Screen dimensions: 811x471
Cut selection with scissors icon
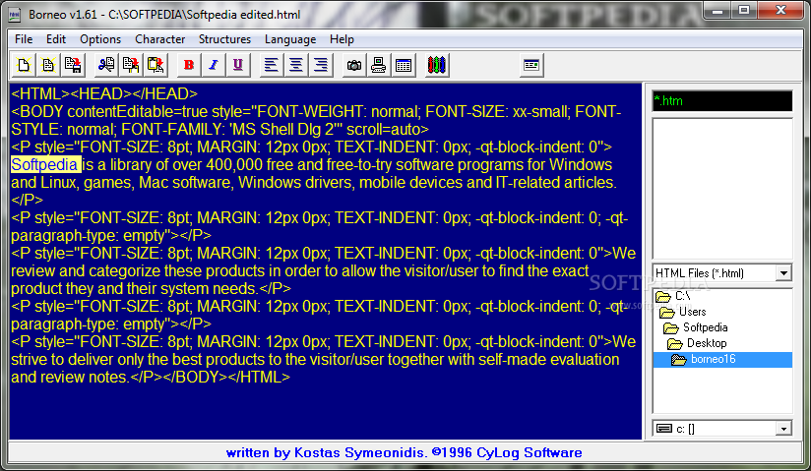(106, 65)
